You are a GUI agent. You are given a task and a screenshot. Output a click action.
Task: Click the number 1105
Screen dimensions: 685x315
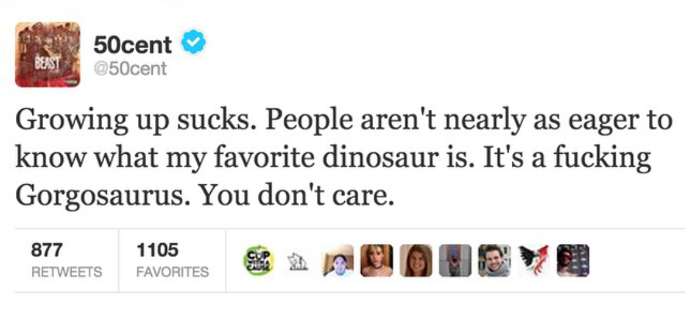pos(157,250)
